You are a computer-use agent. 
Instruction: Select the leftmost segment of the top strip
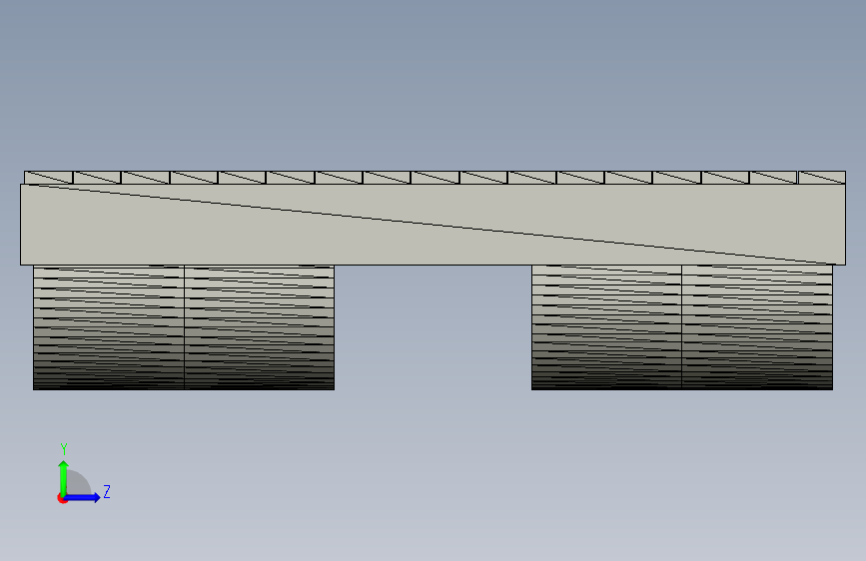click(49, 178)
